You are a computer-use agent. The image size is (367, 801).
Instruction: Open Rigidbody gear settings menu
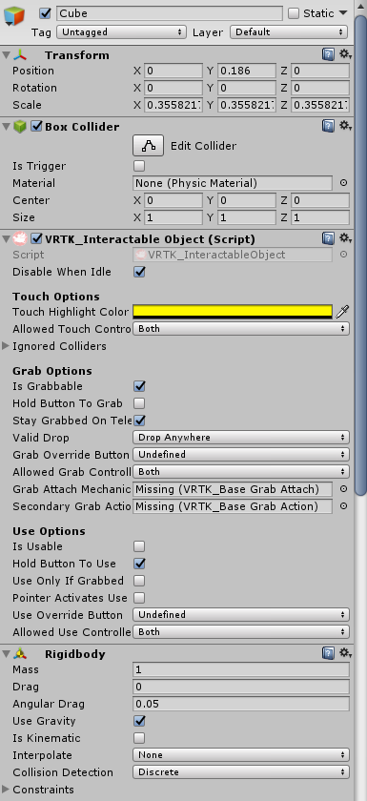tap(346, 653)
